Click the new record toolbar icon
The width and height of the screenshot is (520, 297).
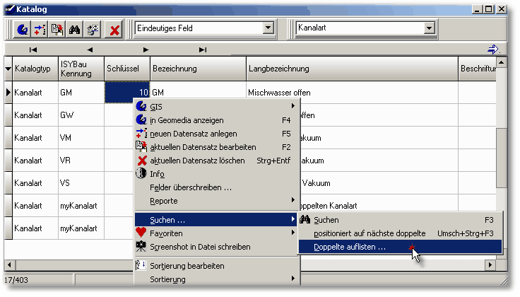pyautogui.click(x=40, y=30)
